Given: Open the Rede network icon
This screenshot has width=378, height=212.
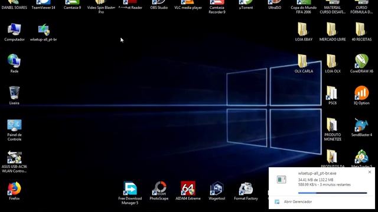Looking at the screenshot, I should tap(14, 64).
